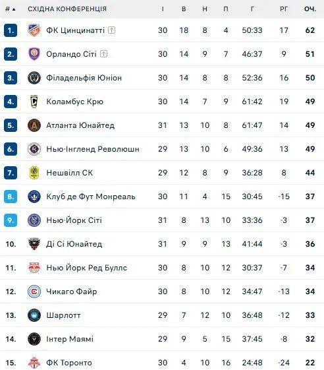This screenshot has height=370, width=324.
Task: Click the Philadelphia Union logo
Action: click(34, 78)
